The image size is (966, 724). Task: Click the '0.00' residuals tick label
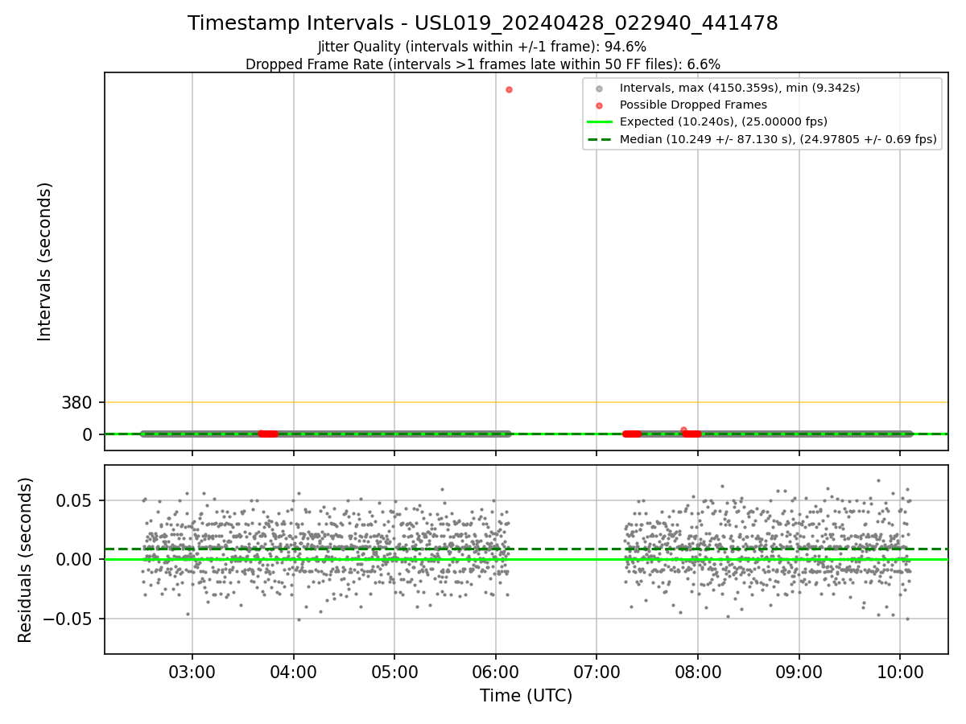(x=74, y=559)
